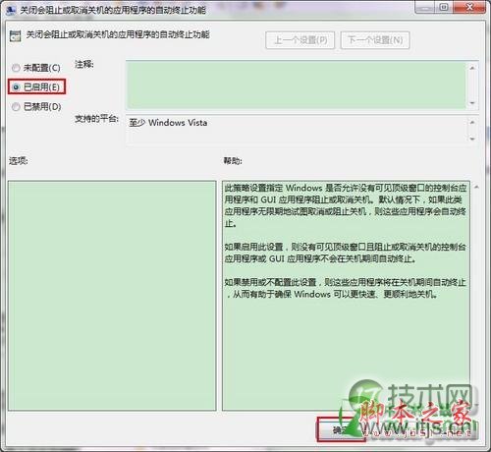Click the 选项: label

point(19,161)
